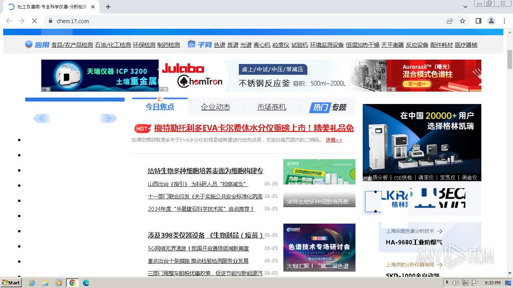This screenshot has height=288, width=513.
Task: Slide right with the carousel arrow
Action: (108, 118)
